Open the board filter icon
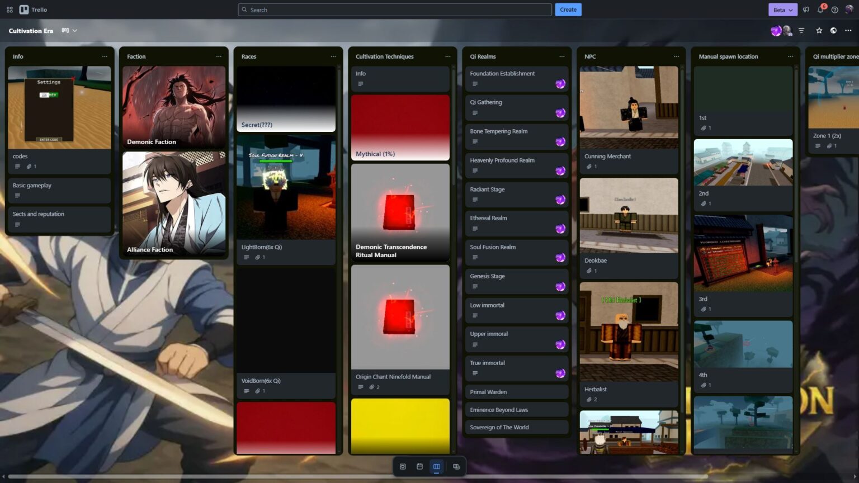This screenshot has height=483, width=859. 801,31
